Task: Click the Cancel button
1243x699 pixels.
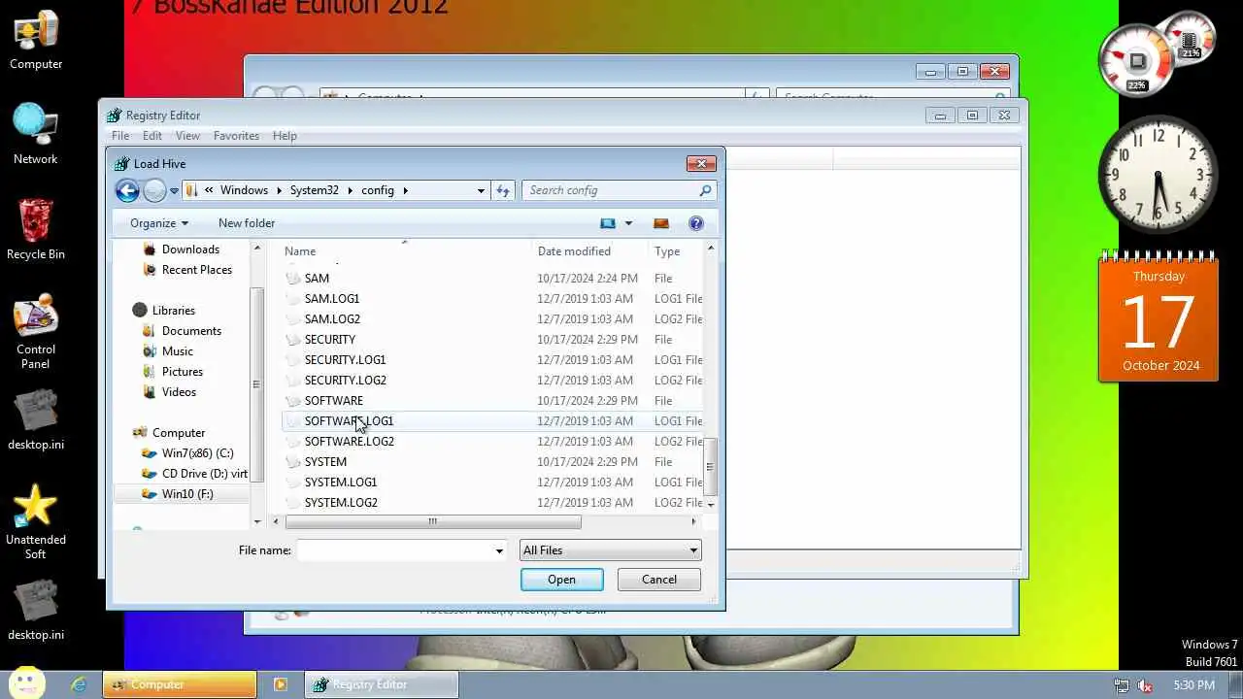Action: click(x=659, y=580)
